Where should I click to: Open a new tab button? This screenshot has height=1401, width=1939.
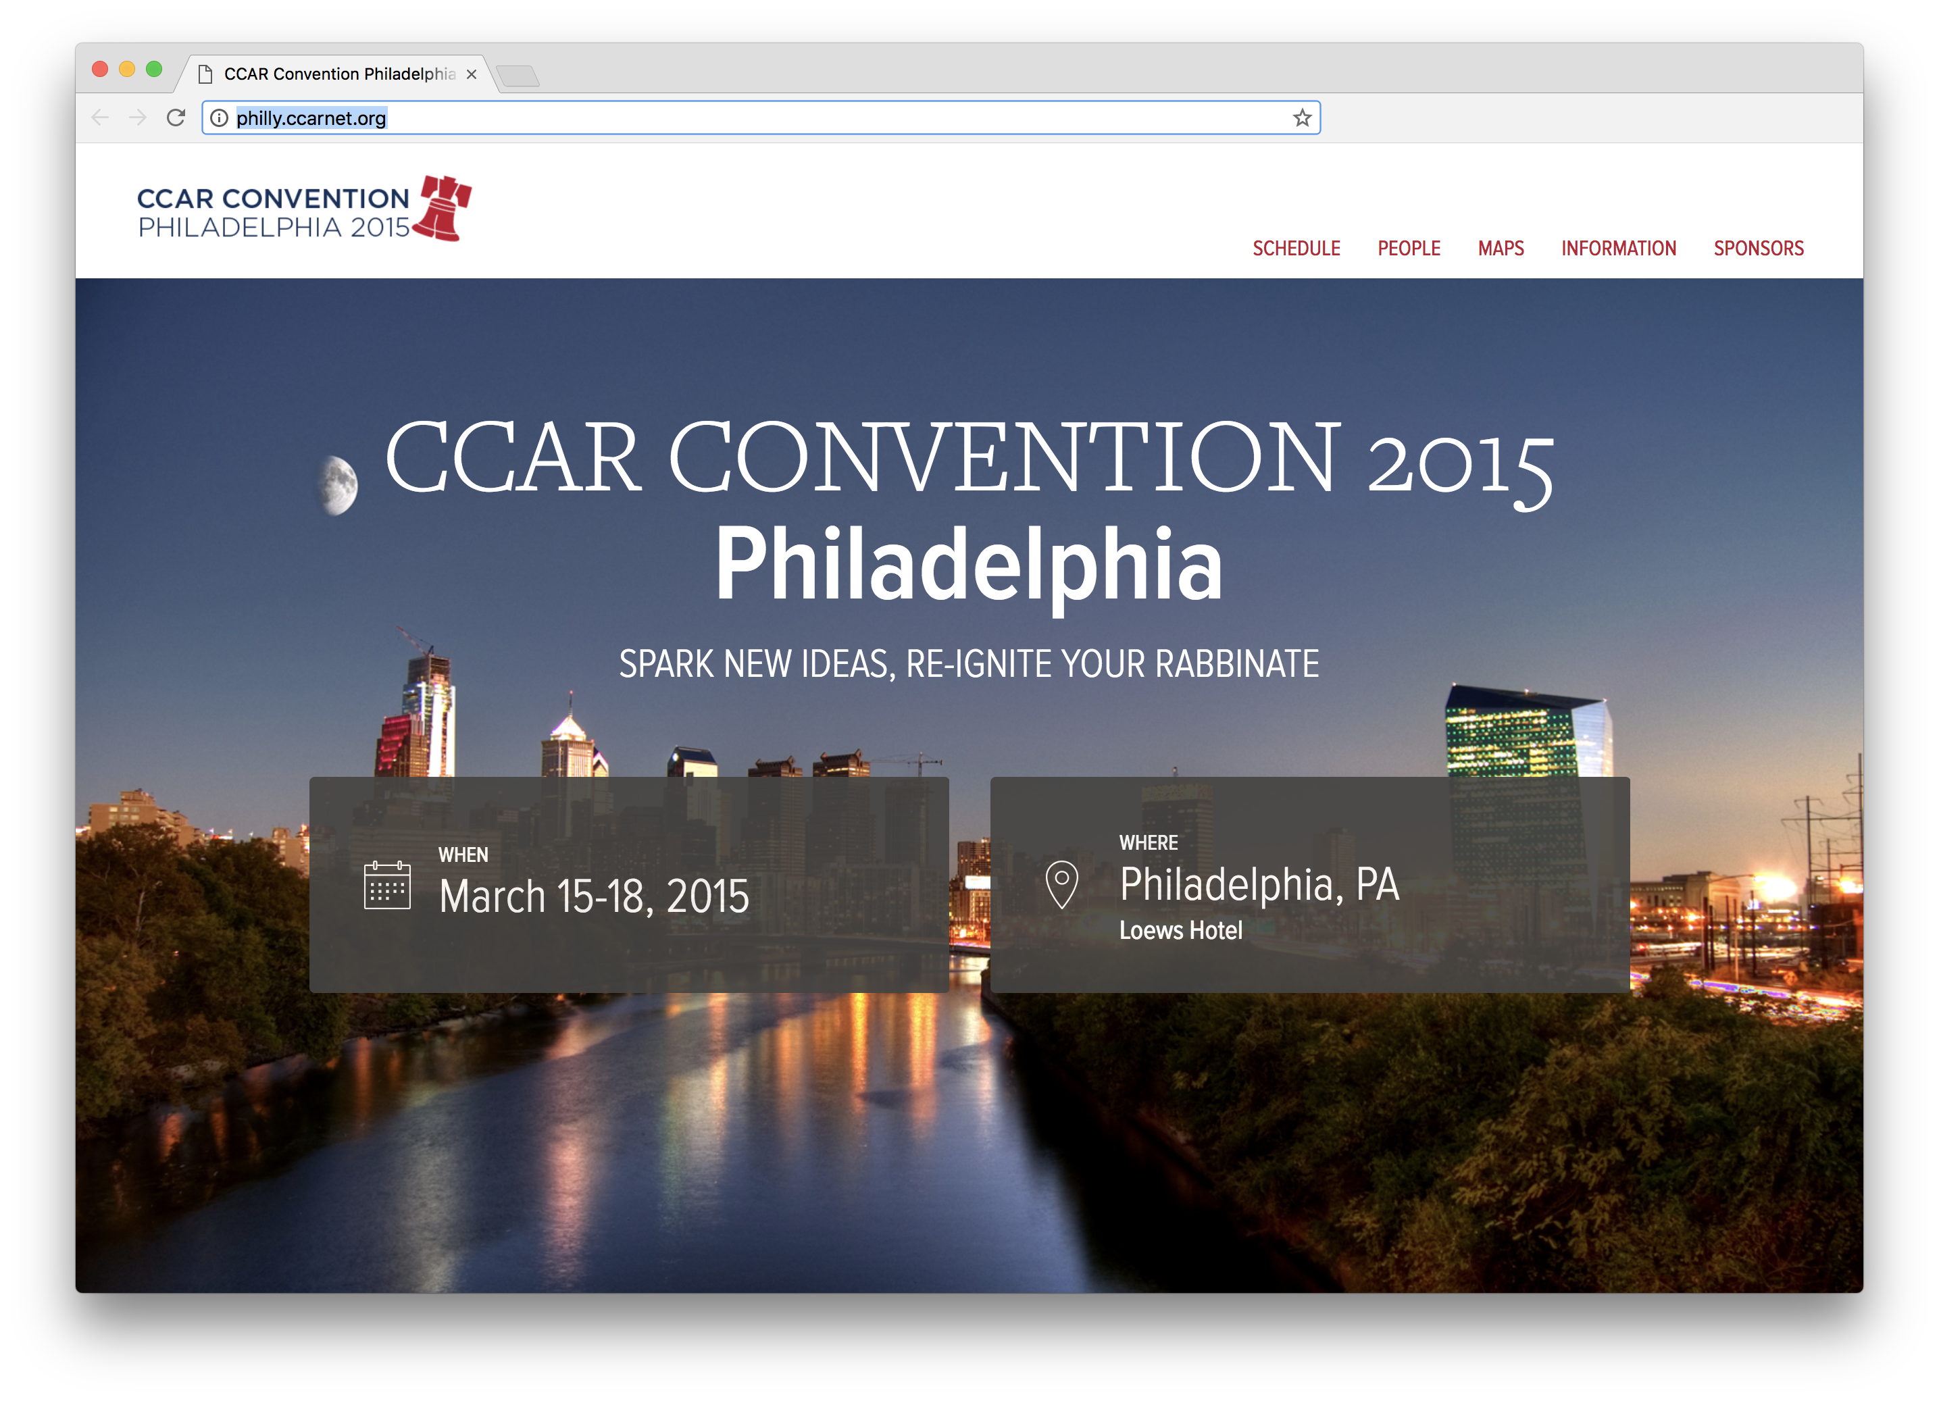518,76
